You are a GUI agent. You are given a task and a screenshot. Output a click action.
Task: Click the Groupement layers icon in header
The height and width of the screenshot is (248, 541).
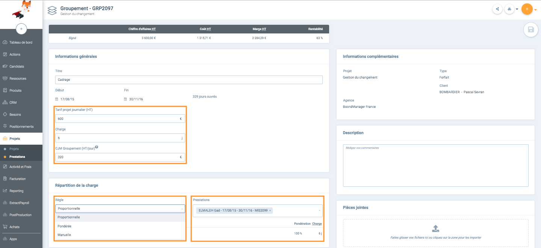[x=52, y=10]
